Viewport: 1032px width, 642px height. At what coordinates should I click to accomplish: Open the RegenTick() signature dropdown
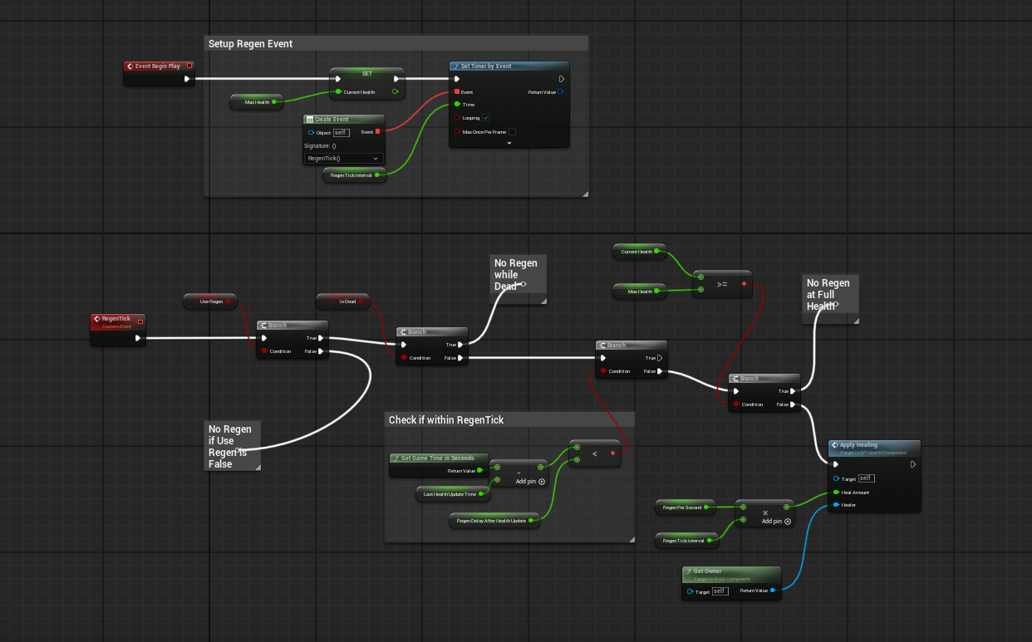coord(342,158)
